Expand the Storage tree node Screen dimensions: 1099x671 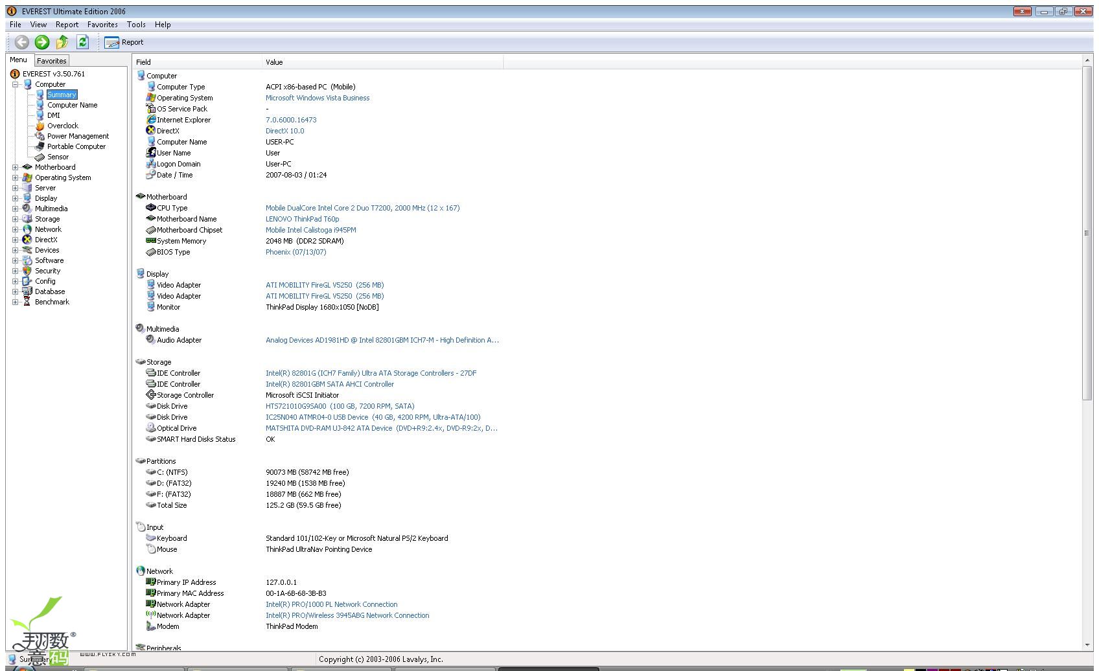pos(16,219)
